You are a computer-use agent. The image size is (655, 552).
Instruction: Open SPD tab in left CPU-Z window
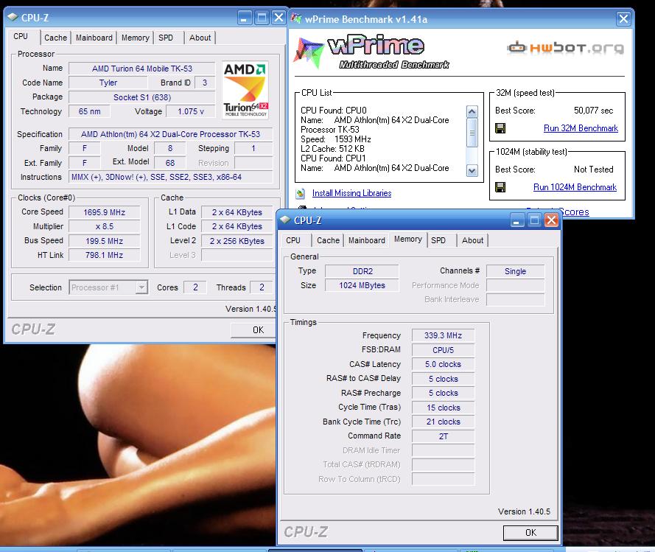click(x=166, y=38)
